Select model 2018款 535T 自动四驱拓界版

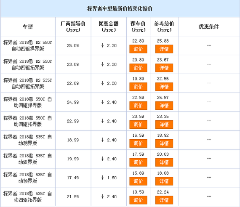pos(28,197)
